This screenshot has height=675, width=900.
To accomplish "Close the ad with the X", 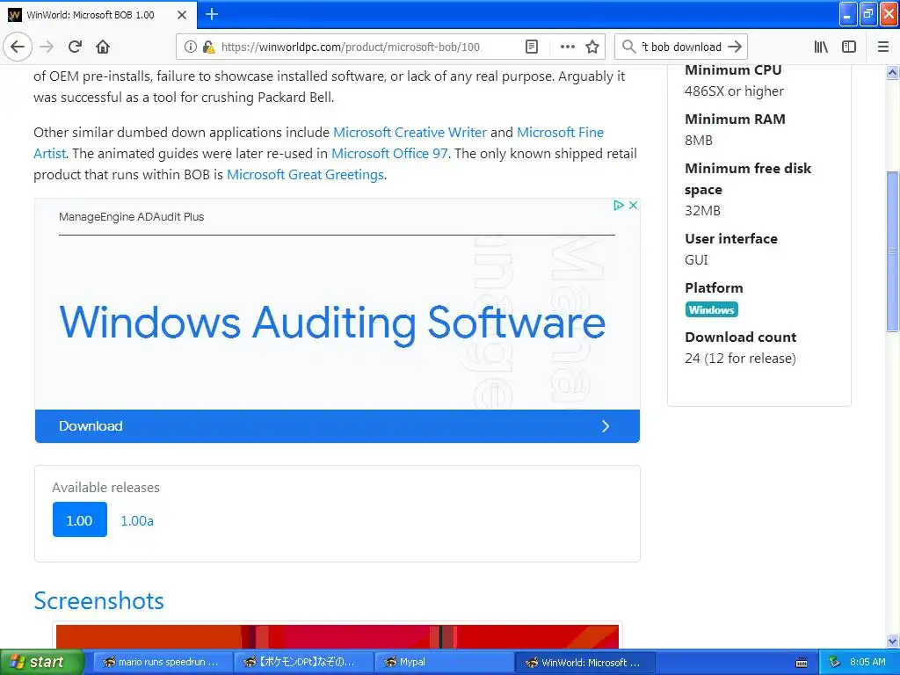I will (x=633, y=205).
